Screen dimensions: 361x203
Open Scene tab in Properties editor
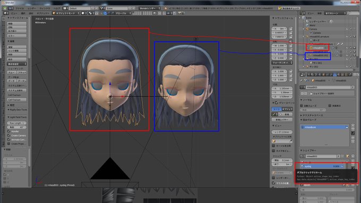pyautogui.click(x=316, y=75)
